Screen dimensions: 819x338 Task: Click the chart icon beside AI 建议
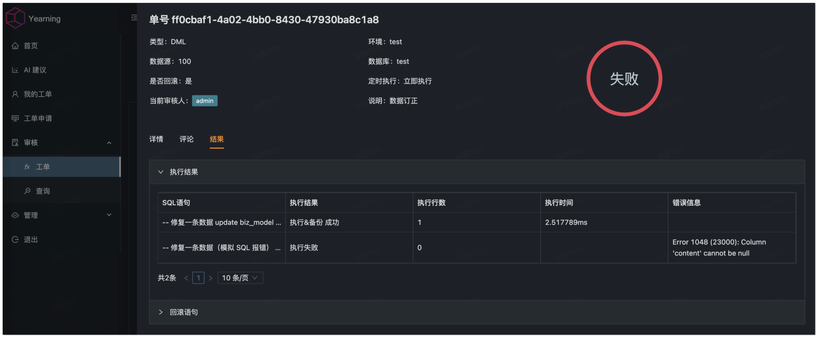pos(15,70)
